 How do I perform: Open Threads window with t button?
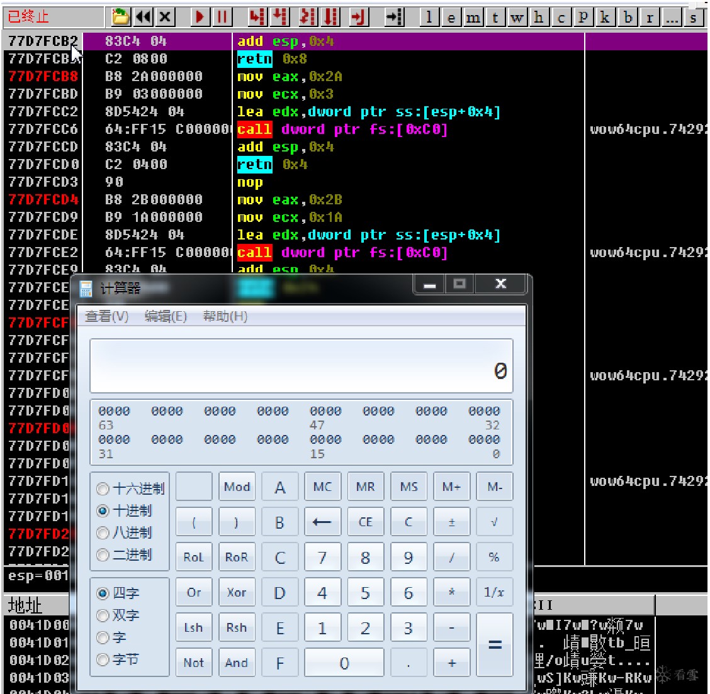[x=495, y=17]
